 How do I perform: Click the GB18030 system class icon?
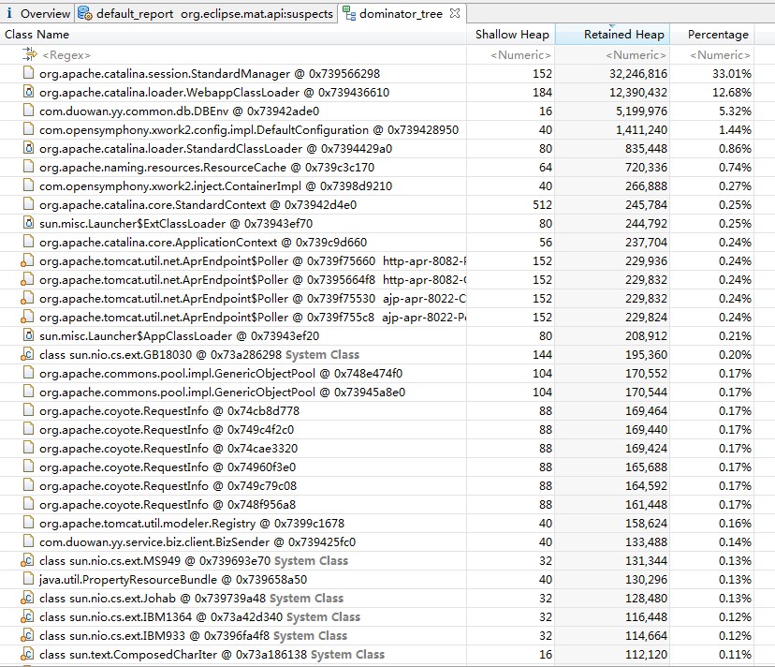27,355
